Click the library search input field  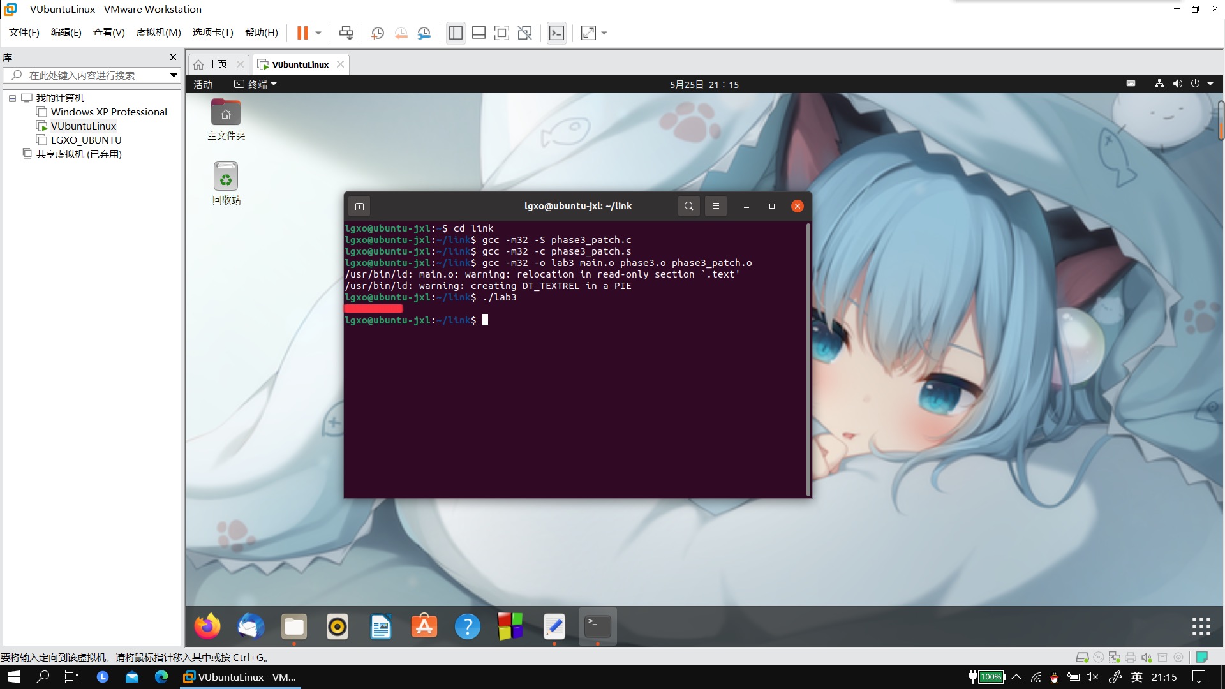(93, 75)
